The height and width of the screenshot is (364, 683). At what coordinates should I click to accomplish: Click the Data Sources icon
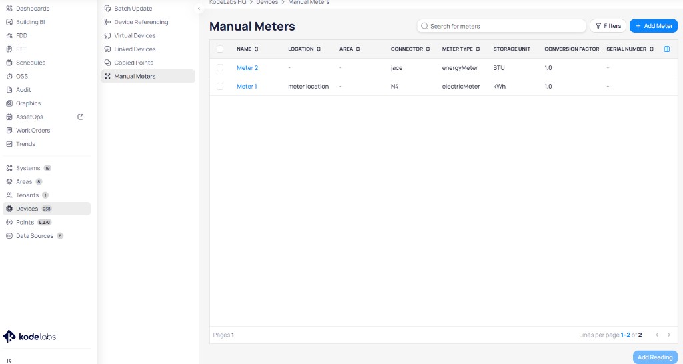(x=9, y=235)
